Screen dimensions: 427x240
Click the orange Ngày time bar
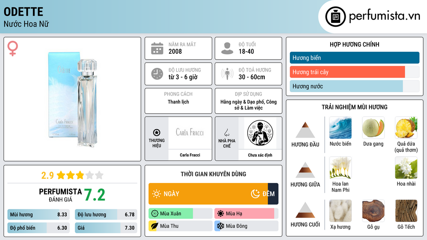pyautogui.click(x=208, y=194)
